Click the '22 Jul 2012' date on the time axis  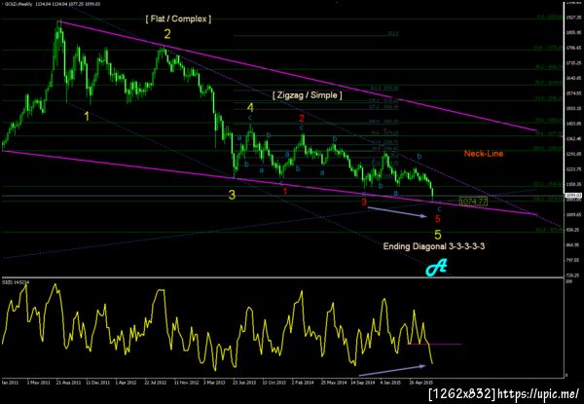[x=157, y=383]
